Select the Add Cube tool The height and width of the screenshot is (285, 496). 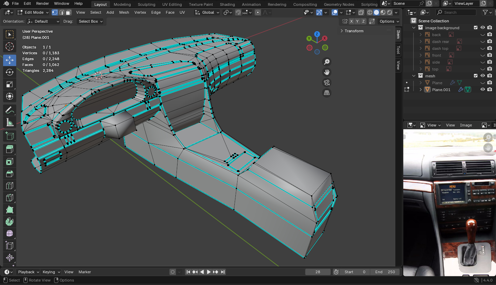click(10, 136)
